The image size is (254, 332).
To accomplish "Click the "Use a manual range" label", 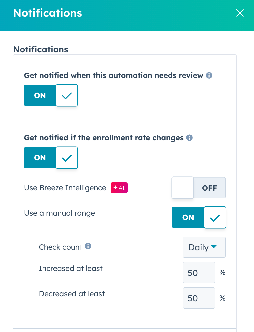I will click(x=60, y=213).
